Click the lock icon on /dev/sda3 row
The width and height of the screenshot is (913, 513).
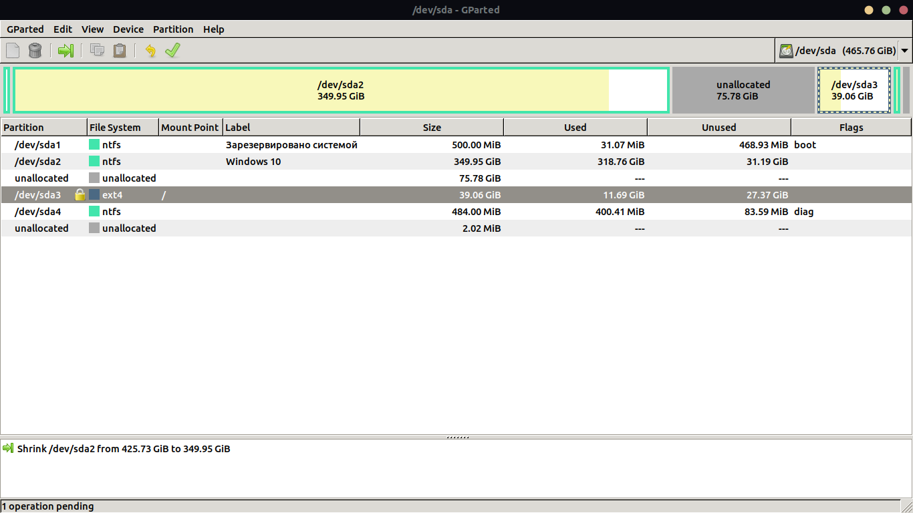click(x=80, y=195)
